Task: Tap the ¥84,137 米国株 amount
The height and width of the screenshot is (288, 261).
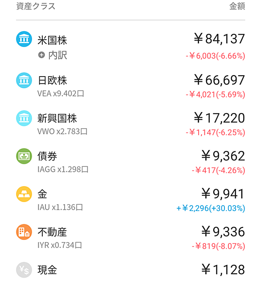Action: point(220,39)
